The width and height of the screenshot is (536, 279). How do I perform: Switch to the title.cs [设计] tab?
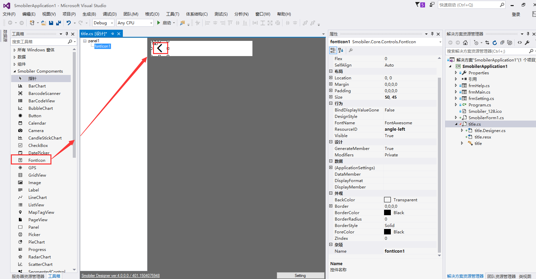[94, 34]
